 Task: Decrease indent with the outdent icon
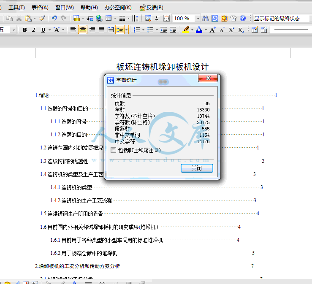coord(163,30)
